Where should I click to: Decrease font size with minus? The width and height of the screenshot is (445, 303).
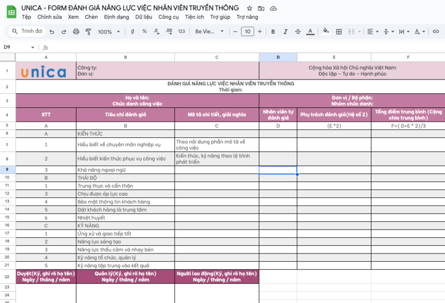tap(235, 32)
